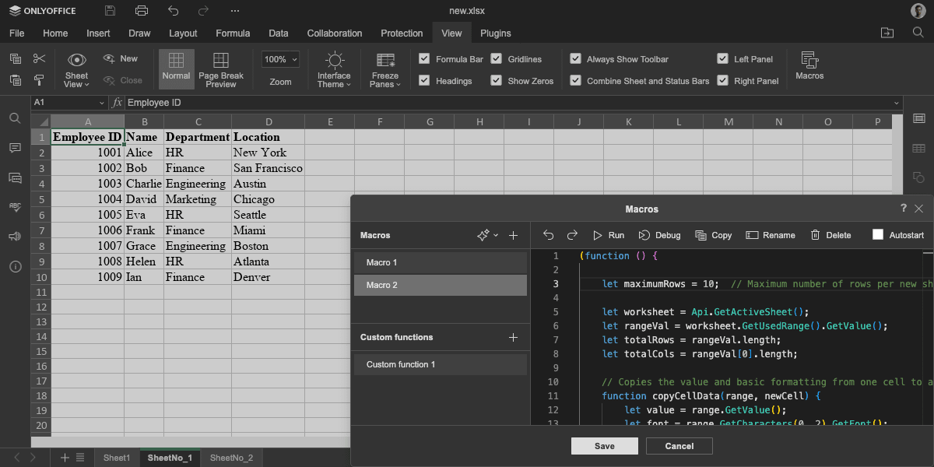Viewport: 934px width, 467px height.
Task: Open the Interface Theme dropdown
Action: 334,68
